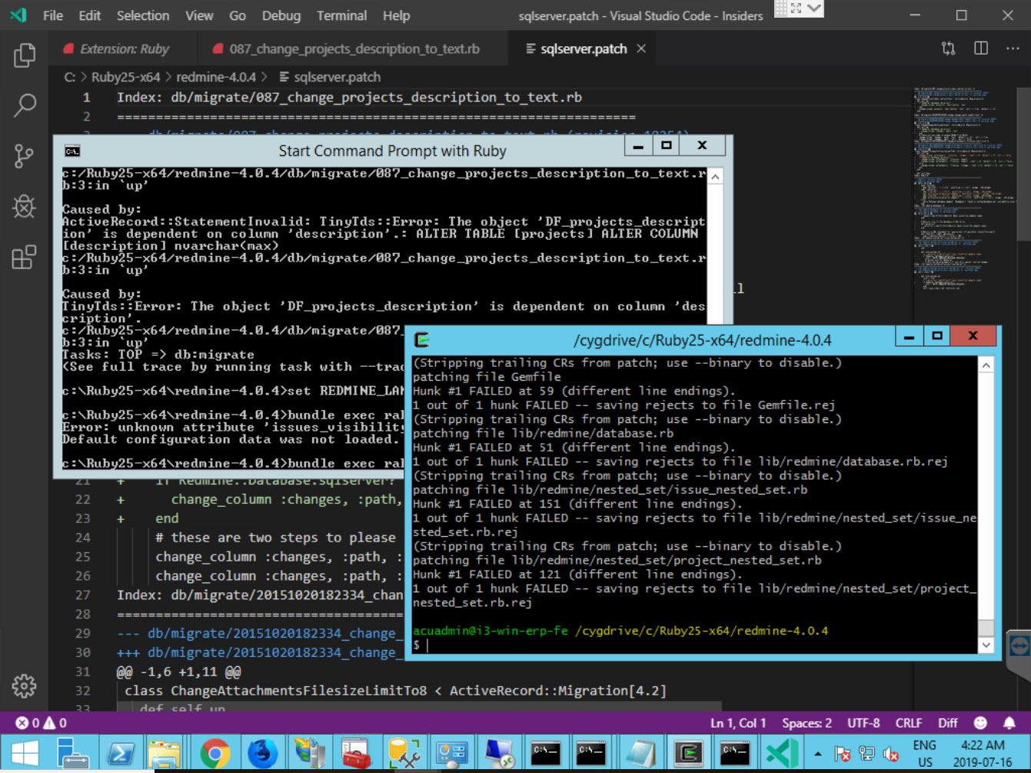Open Server Manager from taskbar
The image size is (1031, 773).
(x=74, y=754)
